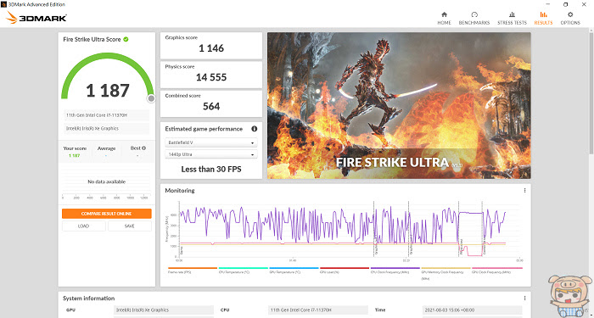Switch to the Results tab
The width and height of the screenshot is (594, 318).
543,18
